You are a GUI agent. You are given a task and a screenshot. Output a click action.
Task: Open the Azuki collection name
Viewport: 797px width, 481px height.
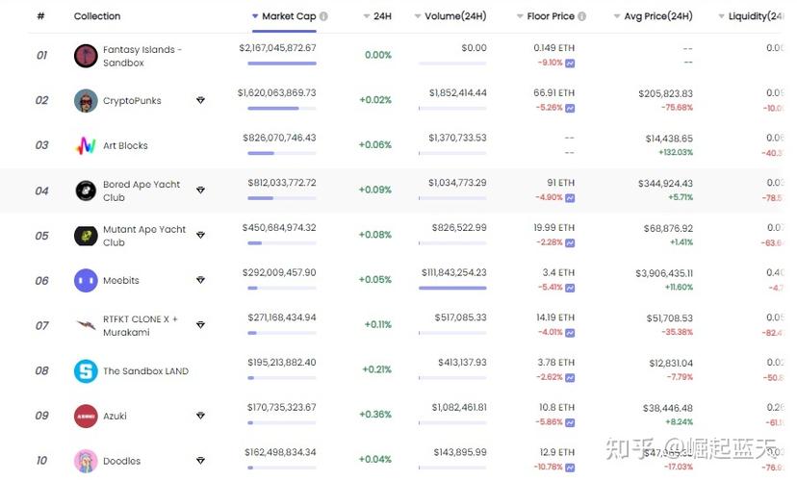115,416
